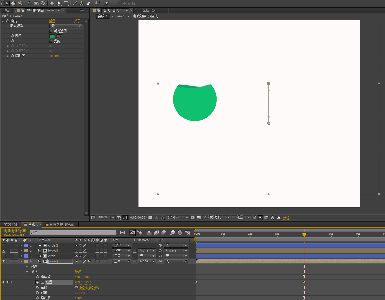Viewport: 385px width, 300px height.
Task: Hide layer 4 wave using its eye icon
Action: pyautogui.click(x=4, y=261)
